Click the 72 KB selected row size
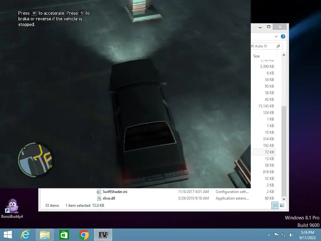Viewport: 321px width, 241px height. point(269,152)
